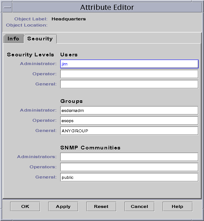
Task: Click the Apply button
Action: (x=63, y=206)
